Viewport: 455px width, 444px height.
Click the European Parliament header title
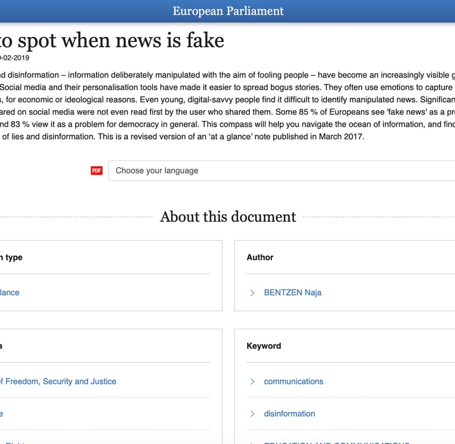(x=228, y=11)
